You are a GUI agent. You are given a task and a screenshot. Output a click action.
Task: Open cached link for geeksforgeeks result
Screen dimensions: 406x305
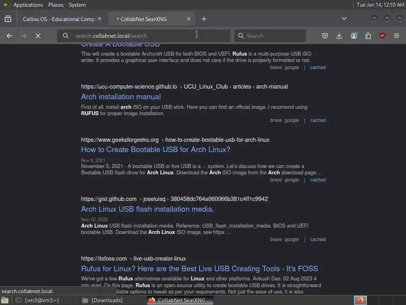click(318, 180)
